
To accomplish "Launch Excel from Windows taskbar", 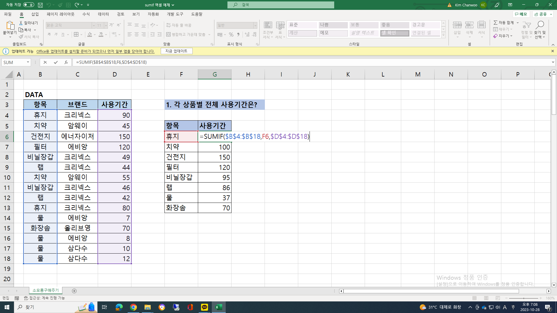I will pos(219,307).
